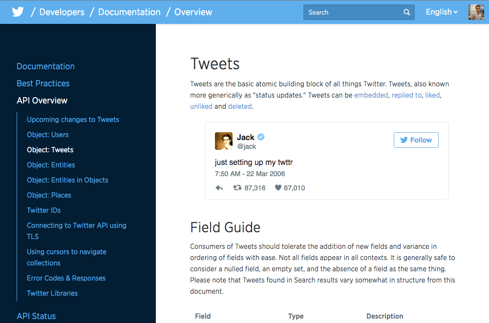Open Object: Entities page
489x323 pixels.
click(x=51, y=165)
